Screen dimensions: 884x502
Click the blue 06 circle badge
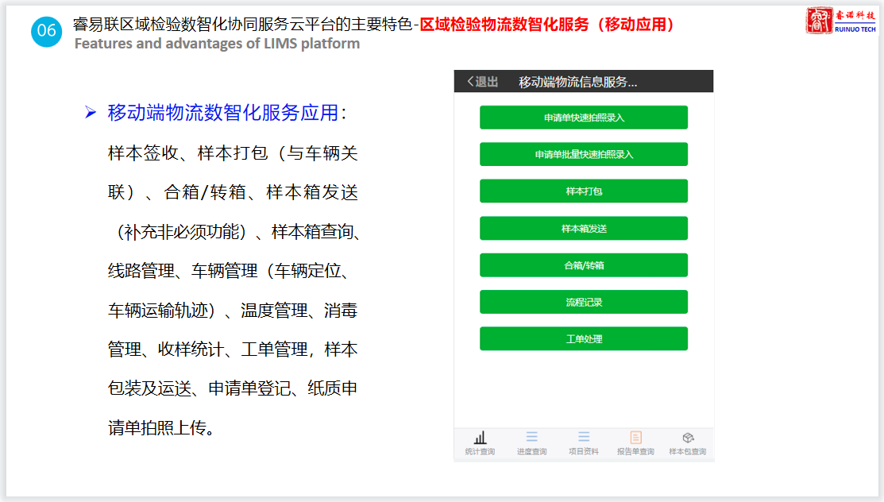click(47, 31)
